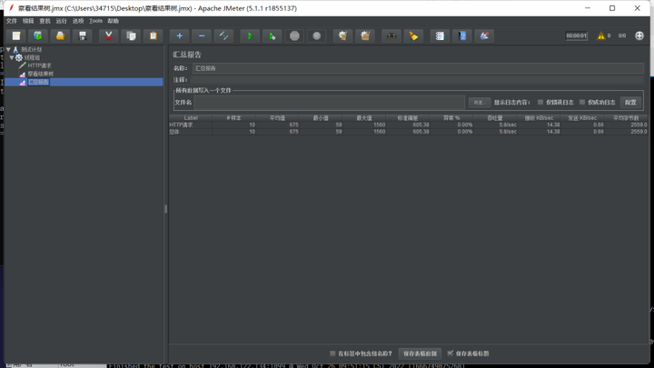The height and width of the screenshot is (368, 654).
Task: Open the 查找 menu
Action: click(45, 21)
